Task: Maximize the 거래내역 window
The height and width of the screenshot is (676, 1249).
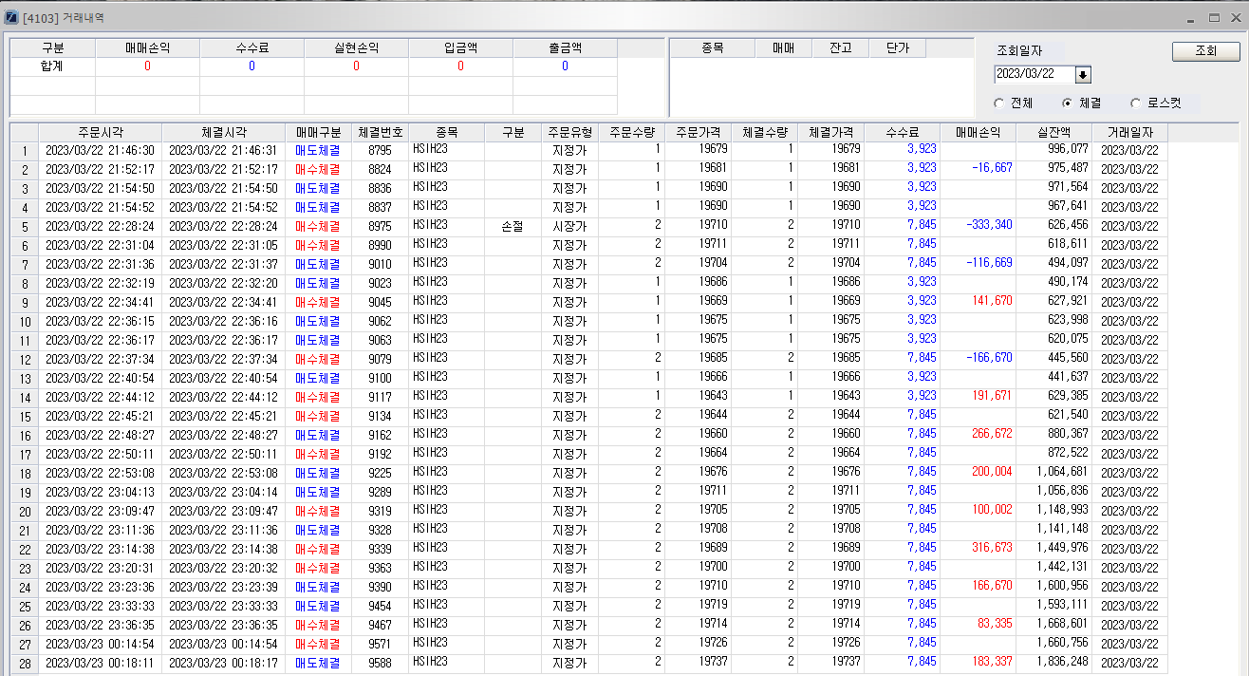Action: coord(1214,18)
